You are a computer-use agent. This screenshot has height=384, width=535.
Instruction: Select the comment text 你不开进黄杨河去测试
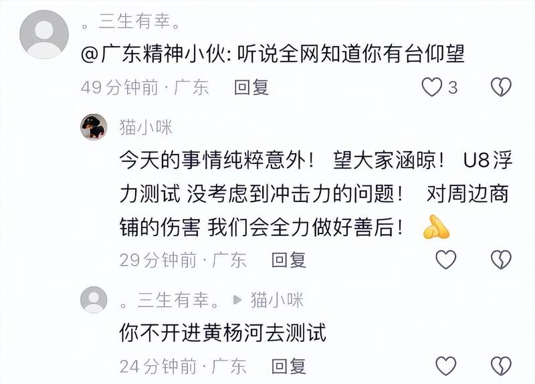223,332
